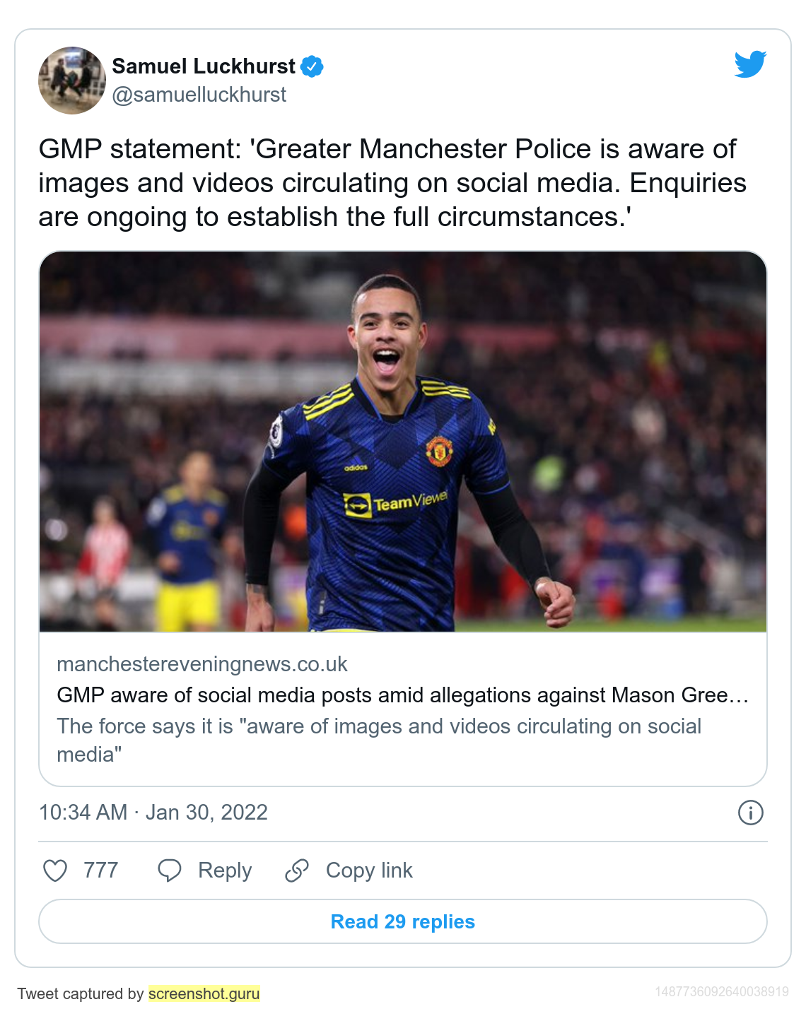This screenshot has height=1033, width=806.
Task: Open the @samuelluckhurst handle
Action: click(199, 95)
